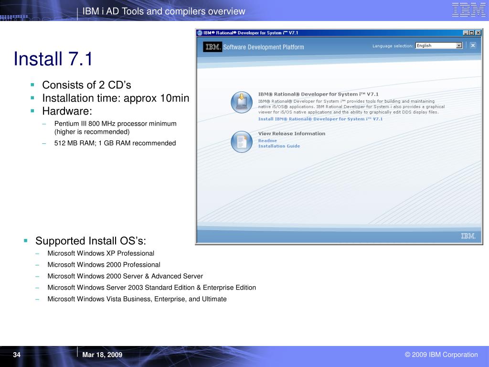Click the IBM logo in the slide header
The image size is (489, 367).
468,10
